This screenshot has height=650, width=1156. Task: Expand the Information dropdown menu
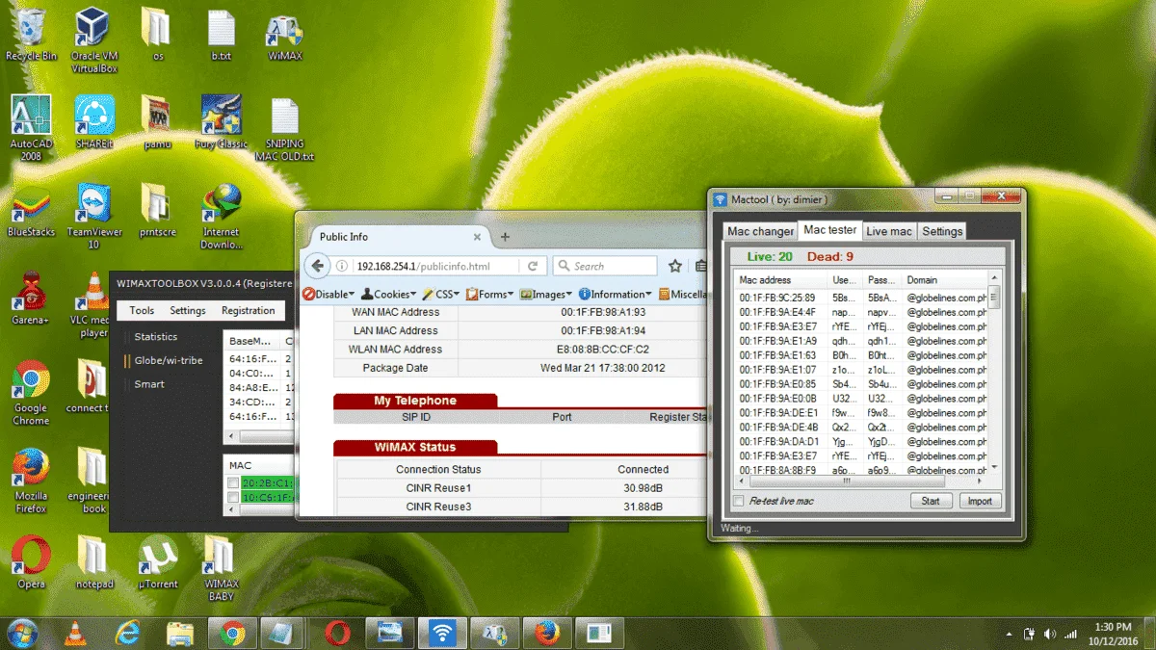615,294
